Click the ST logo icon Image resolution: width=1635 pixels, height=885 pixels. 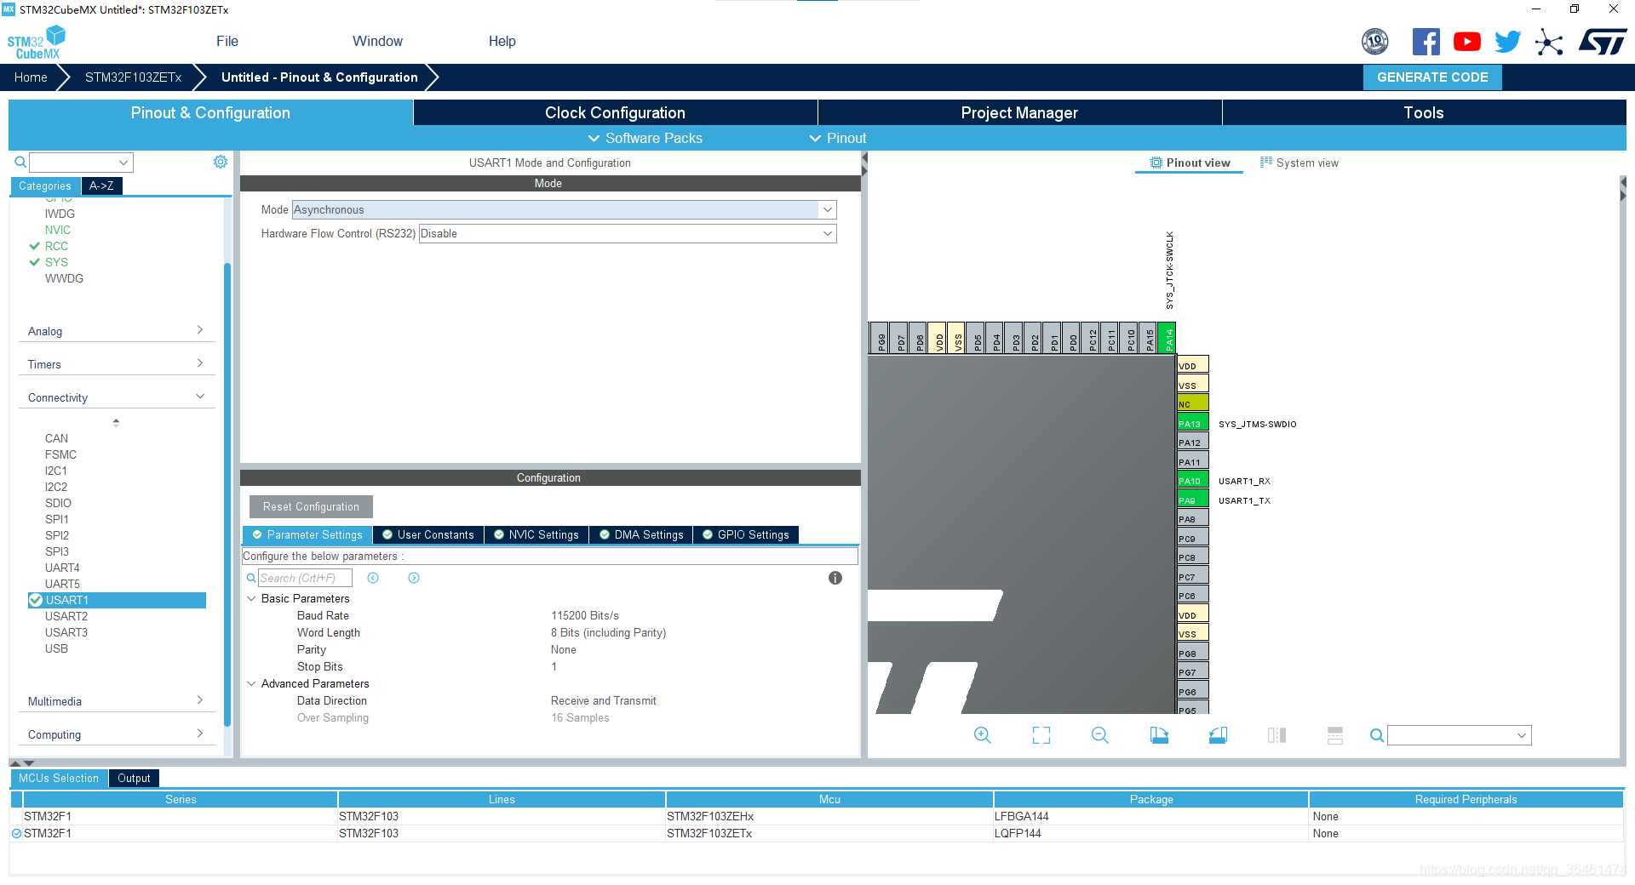[x=1603, y=42]
